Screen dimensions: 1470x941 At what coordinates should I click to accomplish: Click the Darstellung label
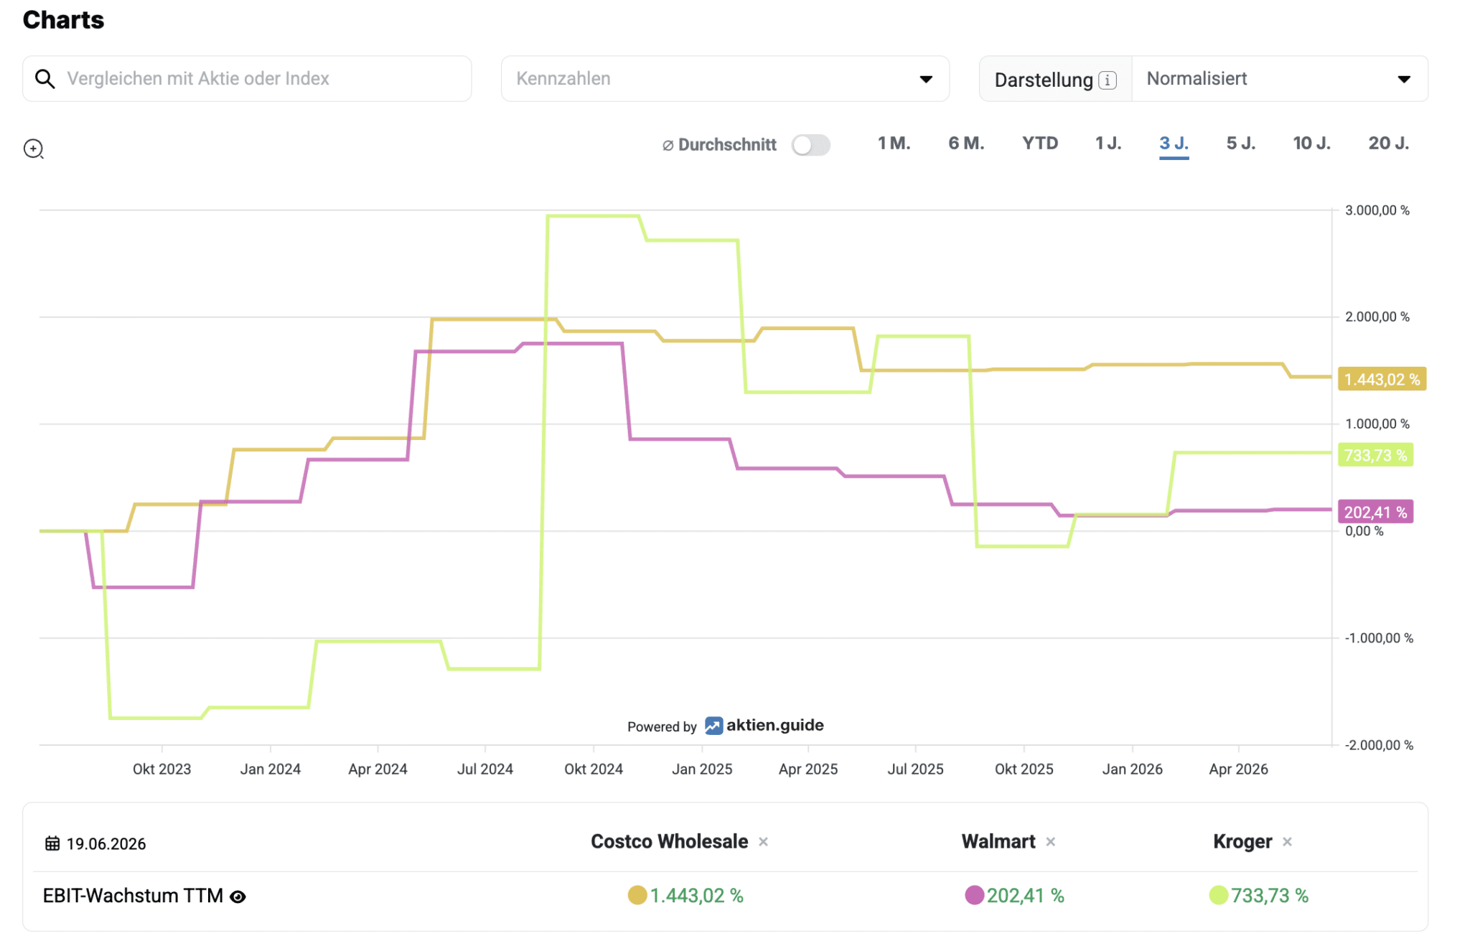coord(1044,80)
